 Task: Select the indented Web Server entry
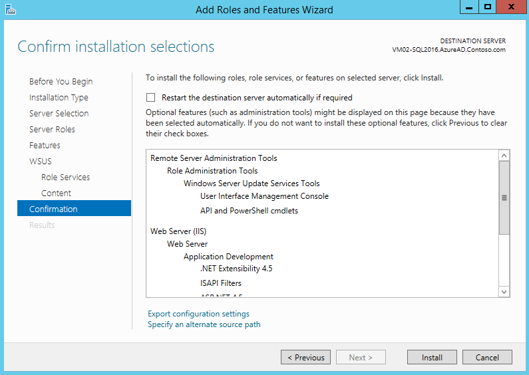click(187, 244)
